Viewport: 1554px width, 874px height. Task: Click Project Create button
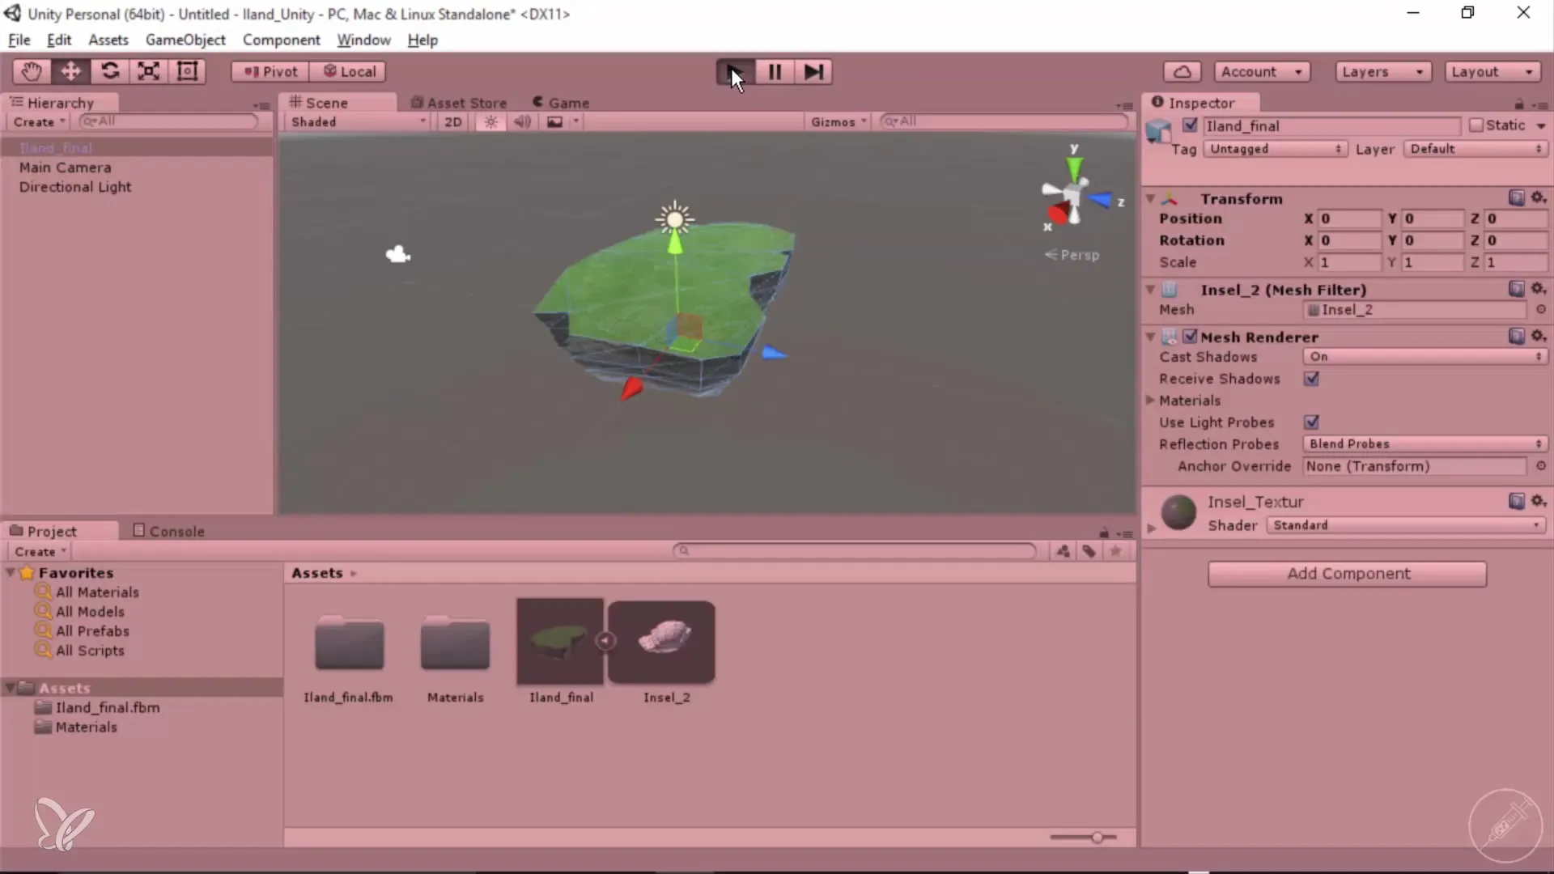tap(40, 552)
